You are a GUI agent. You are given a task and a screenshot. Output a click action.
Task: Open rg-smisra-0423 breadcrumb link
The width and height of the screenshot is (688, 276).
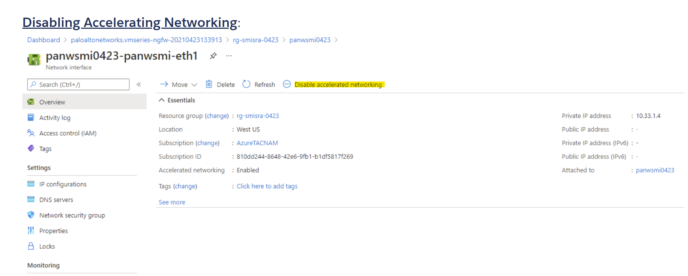tap(255, 40)
